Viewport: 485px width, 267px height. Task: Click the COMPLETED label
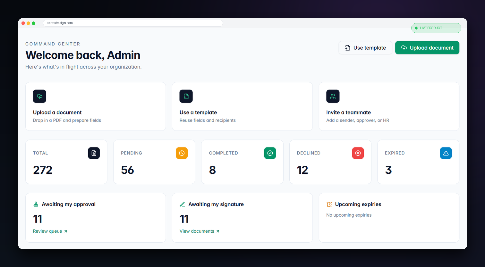223,153
